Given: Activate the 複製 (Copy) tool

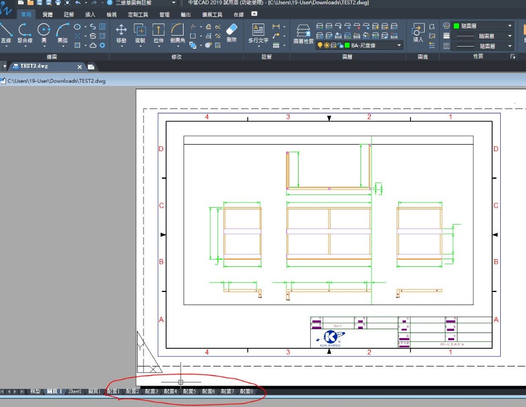Looking at the screenshot, I should tap(140, 33).
